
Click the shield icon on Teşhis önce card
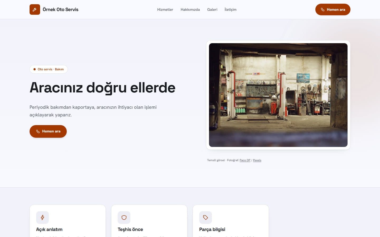[124, 218]
